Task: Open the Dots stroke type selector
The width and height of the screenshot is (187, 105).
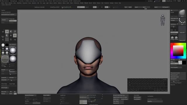Action: (x=182, y=21)
